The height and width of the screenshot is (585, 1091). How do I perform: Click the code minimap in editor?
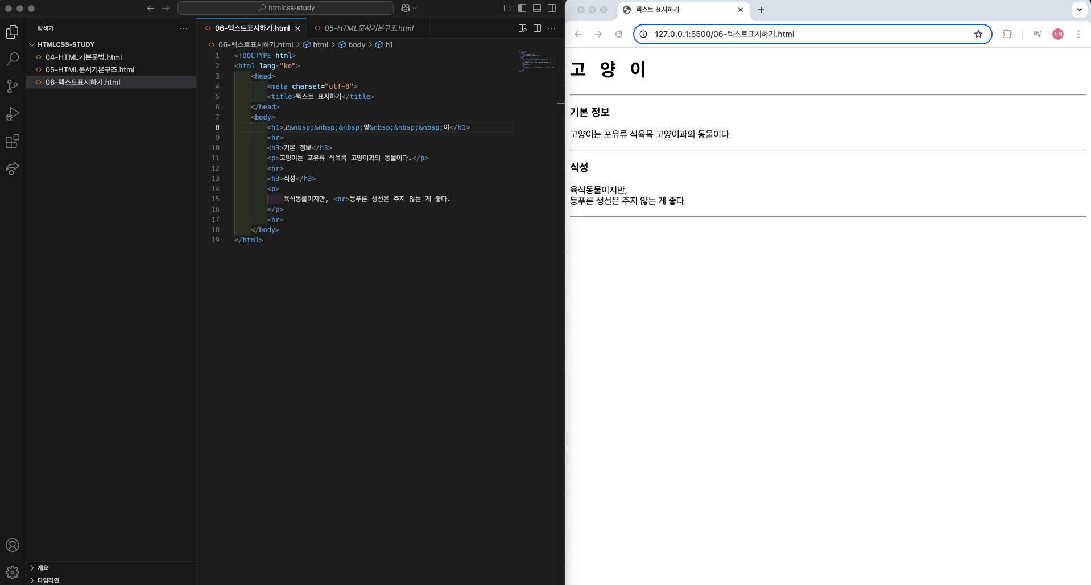pyautogui.click(x=536, y=61)
